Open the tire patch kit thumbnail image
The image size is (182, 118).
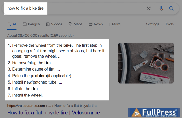(146, 63)
